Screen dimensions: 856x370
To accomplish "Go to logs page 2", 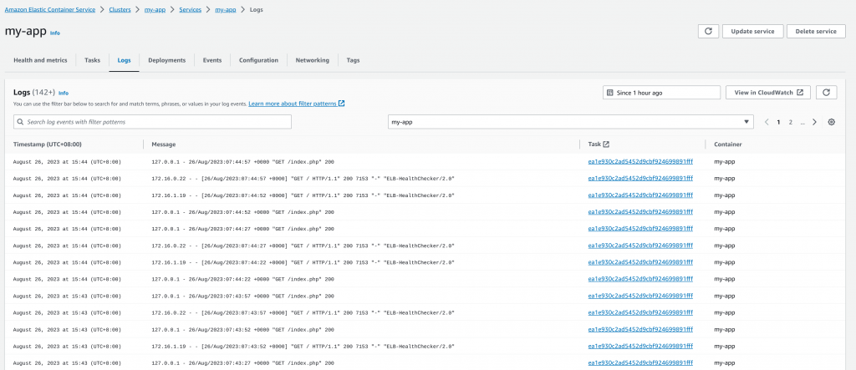I will point(790,122).
